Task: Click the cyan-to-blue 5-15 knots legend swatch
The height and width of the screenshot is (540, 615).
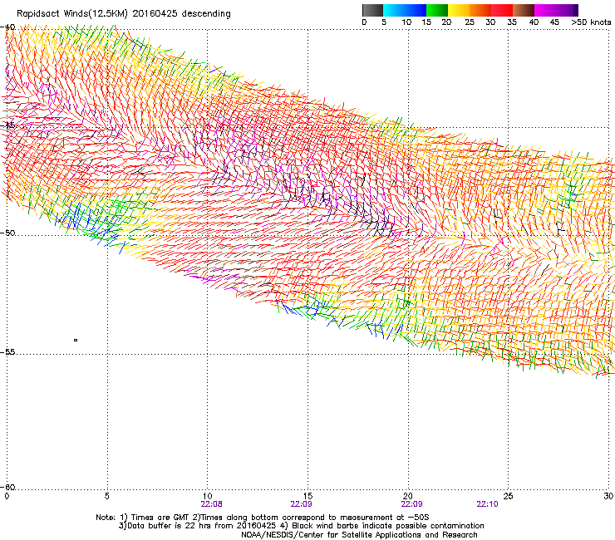Action: (x=405, y=10)
